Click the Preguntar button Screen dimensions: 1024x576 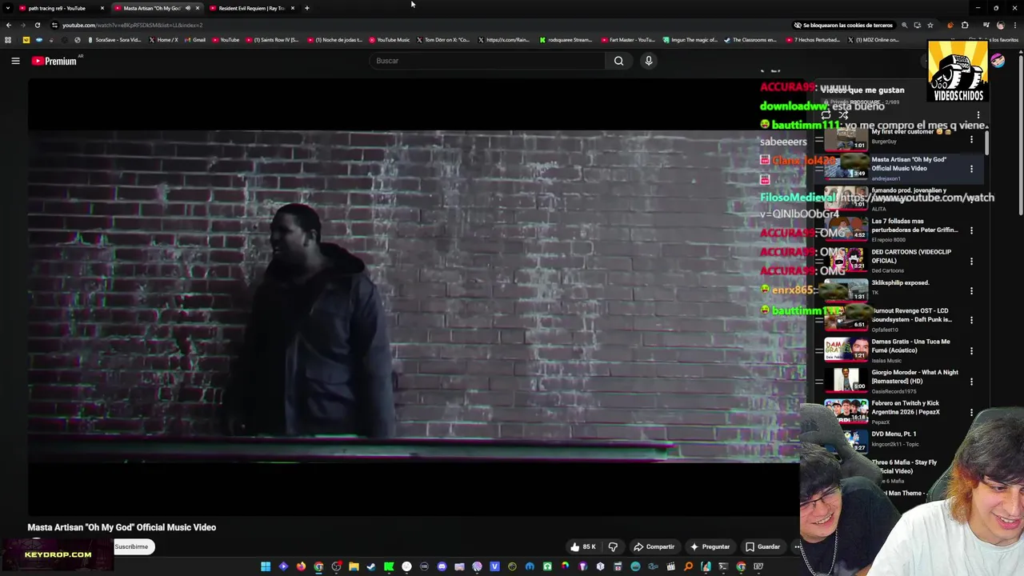pos(710,547)
